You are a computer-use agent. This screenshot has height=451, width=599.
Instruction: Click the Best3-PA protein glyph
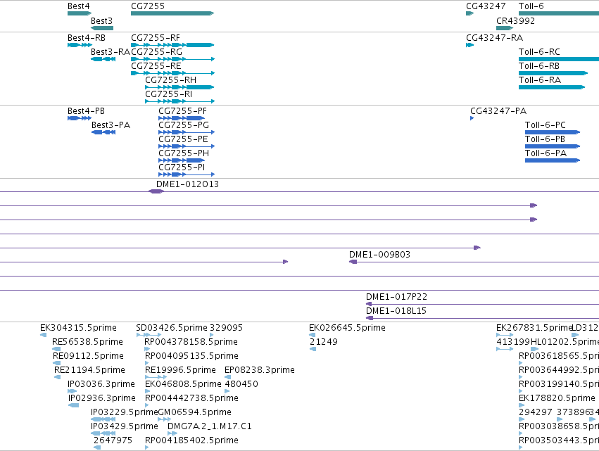(103, 132)
